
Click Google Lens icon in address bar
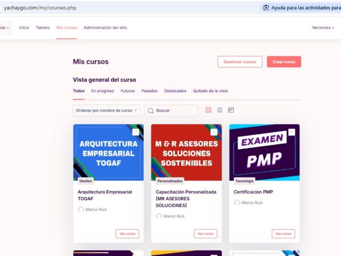(266, 8)
